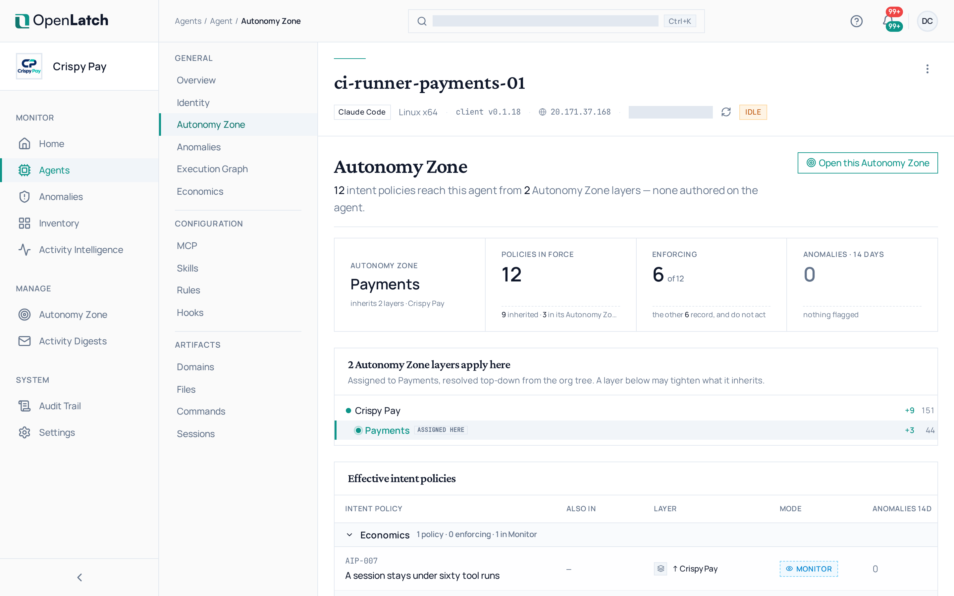The width and height of the screenshot is (954, 596).
Task: Go to Agents breadcrumb link
Action: pyautogui.click(x=188, y=21)
